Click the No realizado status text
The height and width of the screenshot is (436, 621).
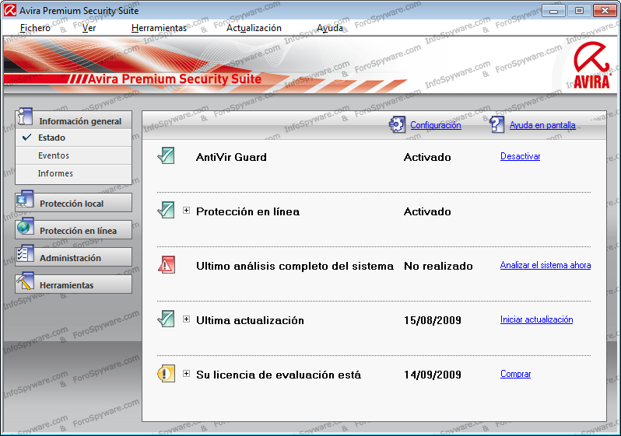click(438, 266)
